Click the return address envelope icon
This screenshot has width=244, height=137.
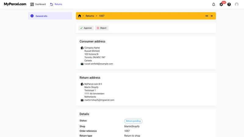coord(82,100)
